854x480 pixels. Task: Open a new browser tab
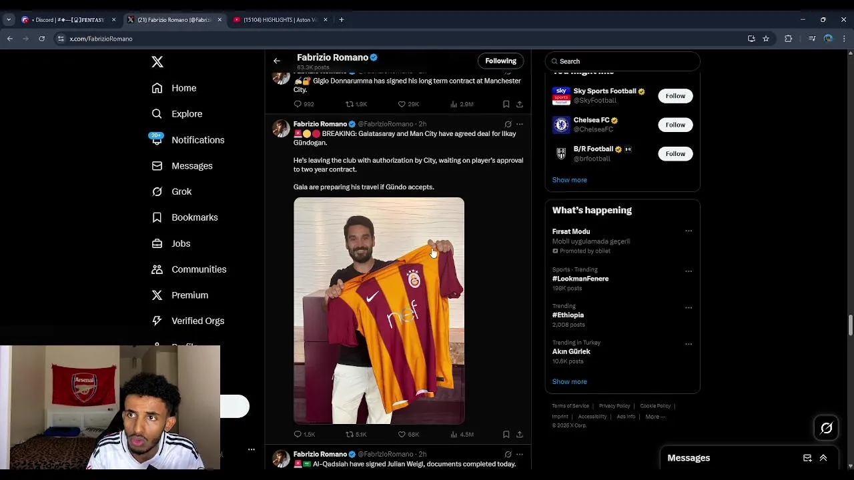(342, 20)
